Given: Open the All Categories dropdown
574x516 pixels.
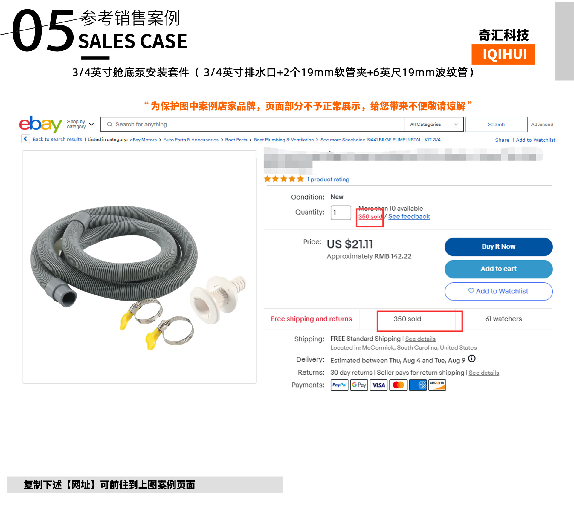Looking at the screenshot, I should coord(434,124).
